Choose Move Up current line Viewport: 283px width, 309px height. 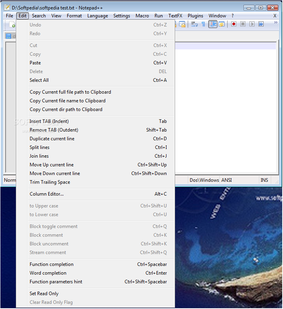pos(96,165)
